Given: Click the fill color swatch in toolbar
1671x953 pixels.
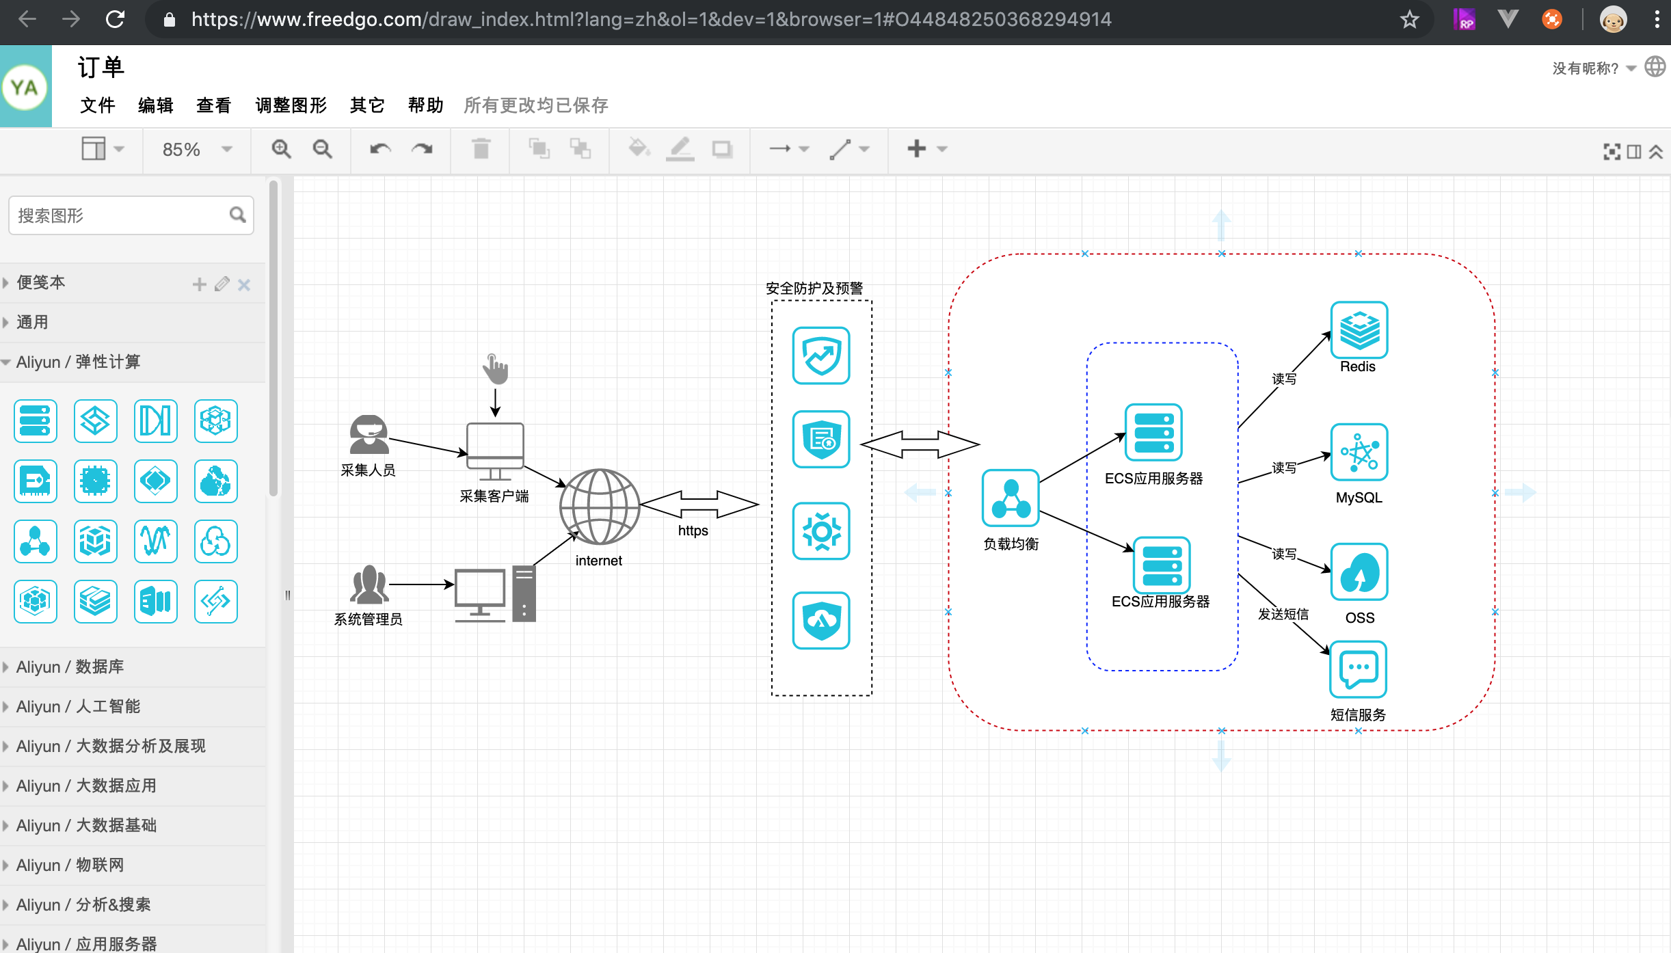Looking at the screenshot, I should 638,148.
